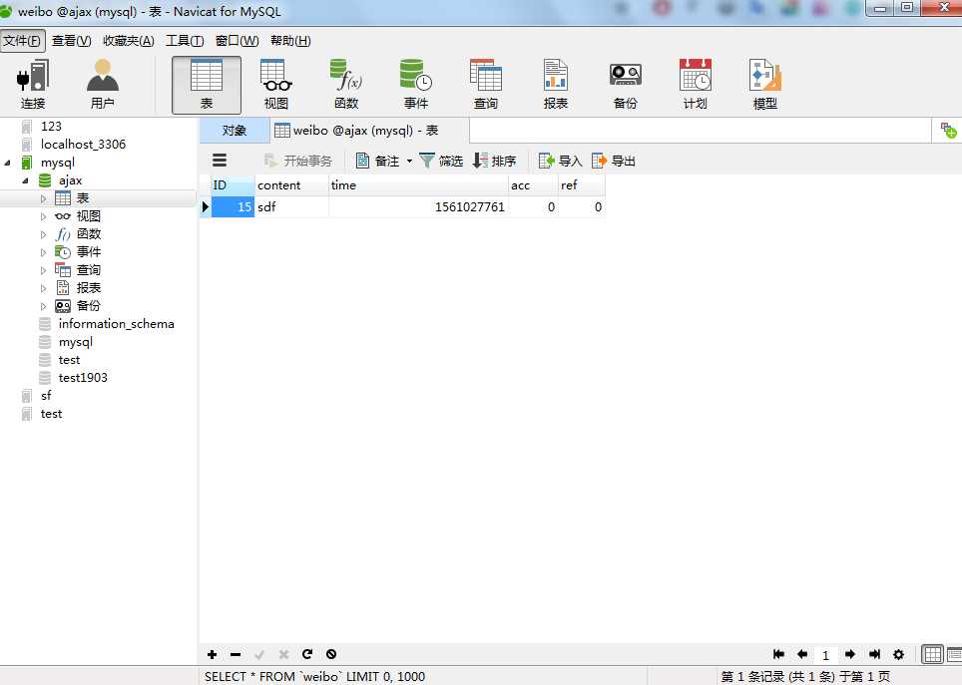Screen dimensions: 962x685
Task: Click the 开始事务 begin transaction button
Action: (x=298, y=161)
